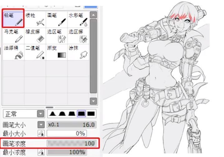224x157 pixels.
Task: Toggle pressure control for minimum size (最小大小)
Action: pyautogui.click(x=41, y=133)
